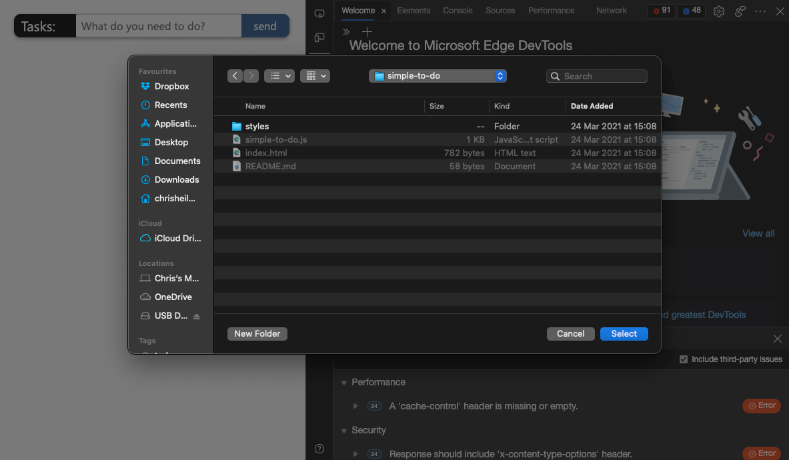The image size is (789, 460).
Task: Click the back navigation arrow in file dialog
Action: point(235,75)
